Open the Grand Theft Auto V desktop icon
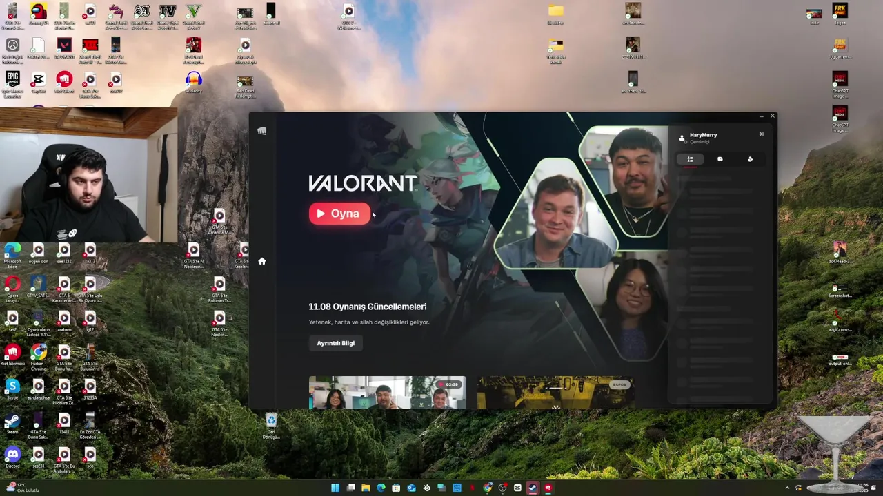The height and width of the screenshot is (496, 883). [x=194, y=17]
